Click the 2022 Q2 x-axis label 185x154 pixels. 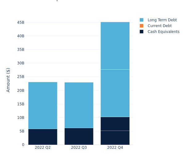(x=43, y=148)
